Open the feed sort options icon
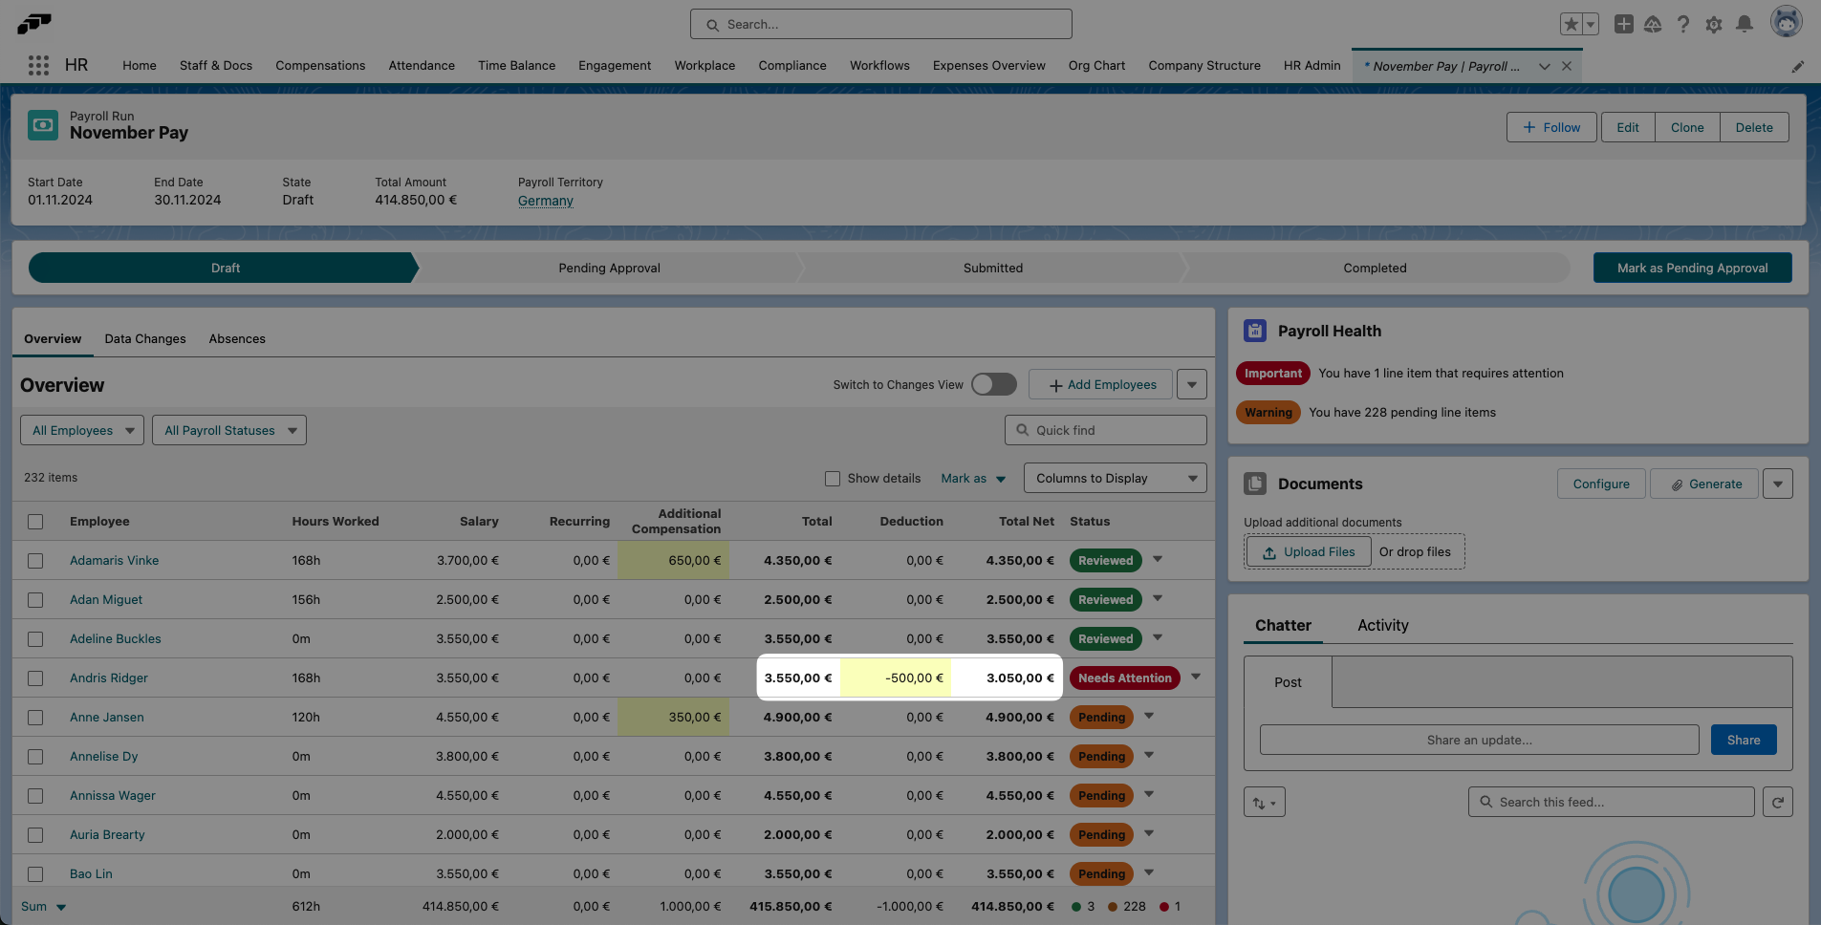Screen dimensions: 1821x925 click(x=1265, y=802)
